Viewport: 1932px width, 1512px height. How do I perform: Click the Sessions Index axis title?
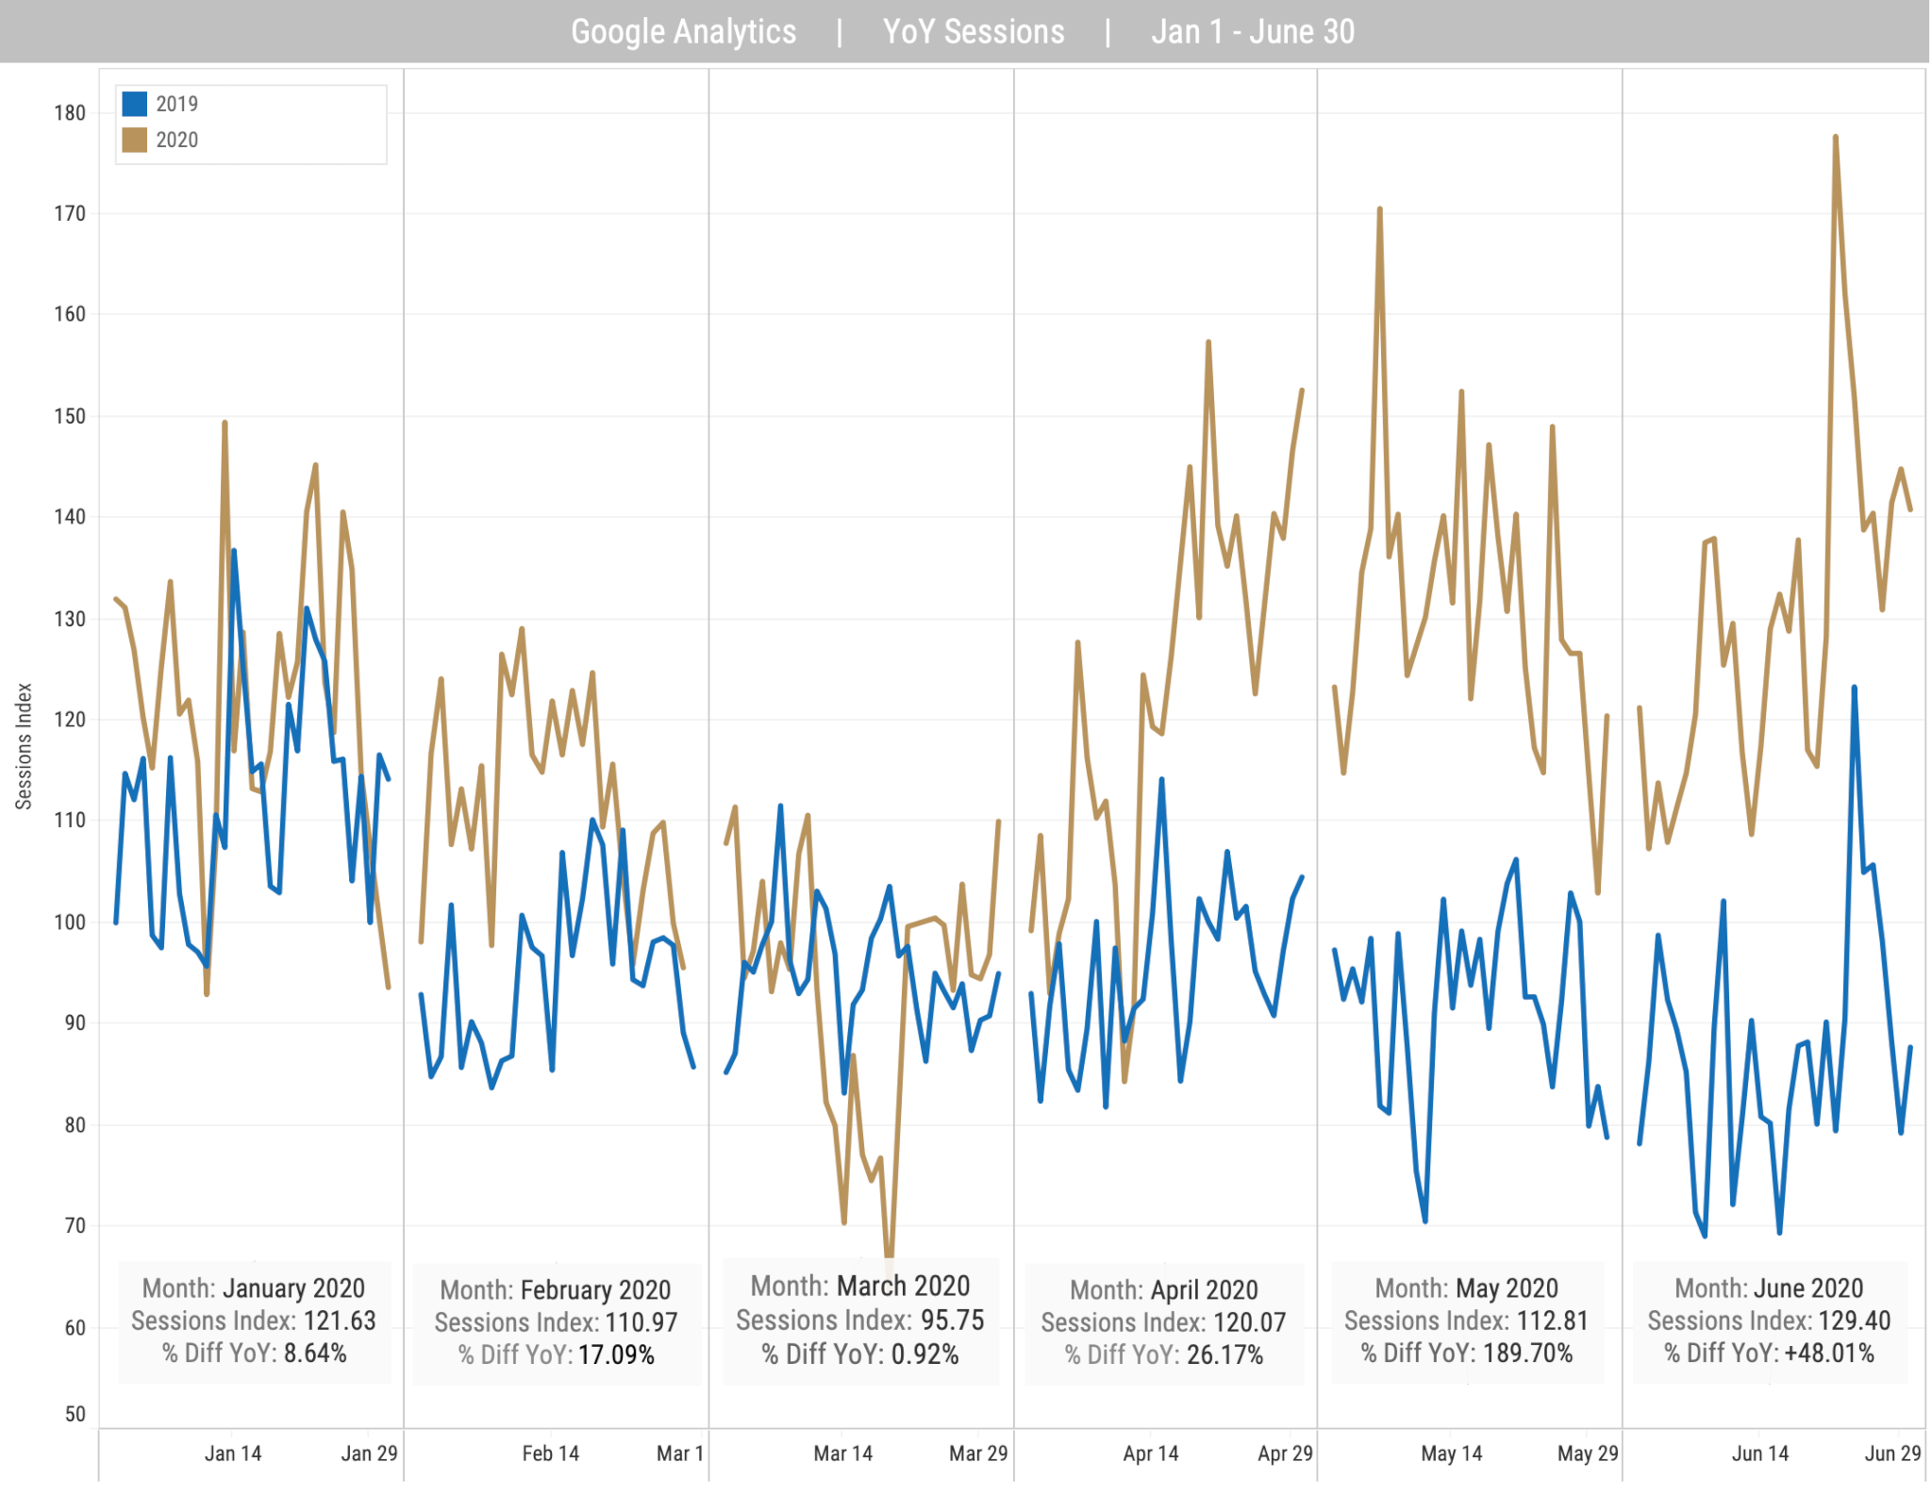point(24,746)
